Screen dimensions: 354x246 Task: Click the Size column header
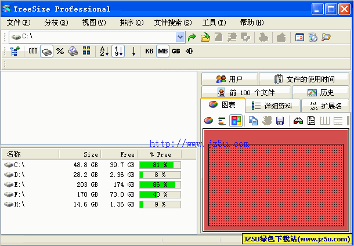pos(80,154)
